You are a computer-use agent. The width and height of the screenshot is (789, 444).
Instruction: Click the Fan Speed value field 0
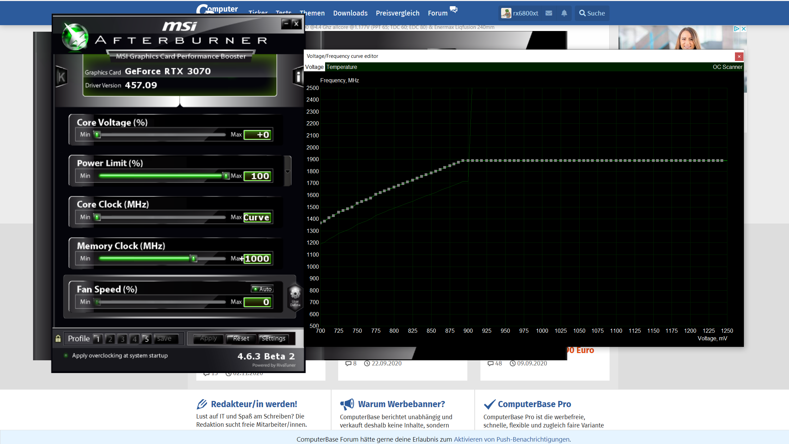(258, 302)
